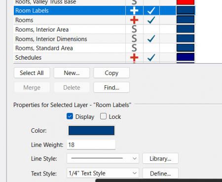Open the Text Style dropdown
The height and width of the screenshot is (182, 222).
click(103, 173)
